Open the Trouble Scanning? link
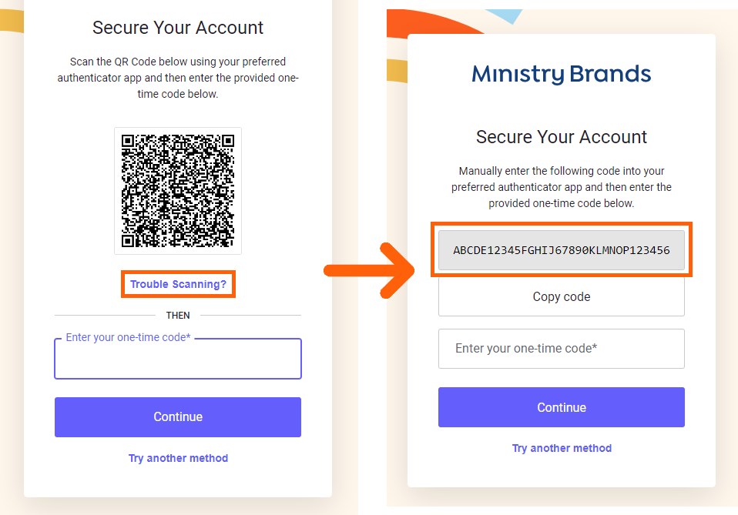The height and width of the screenshot is (515, 738). click(178, 284)
